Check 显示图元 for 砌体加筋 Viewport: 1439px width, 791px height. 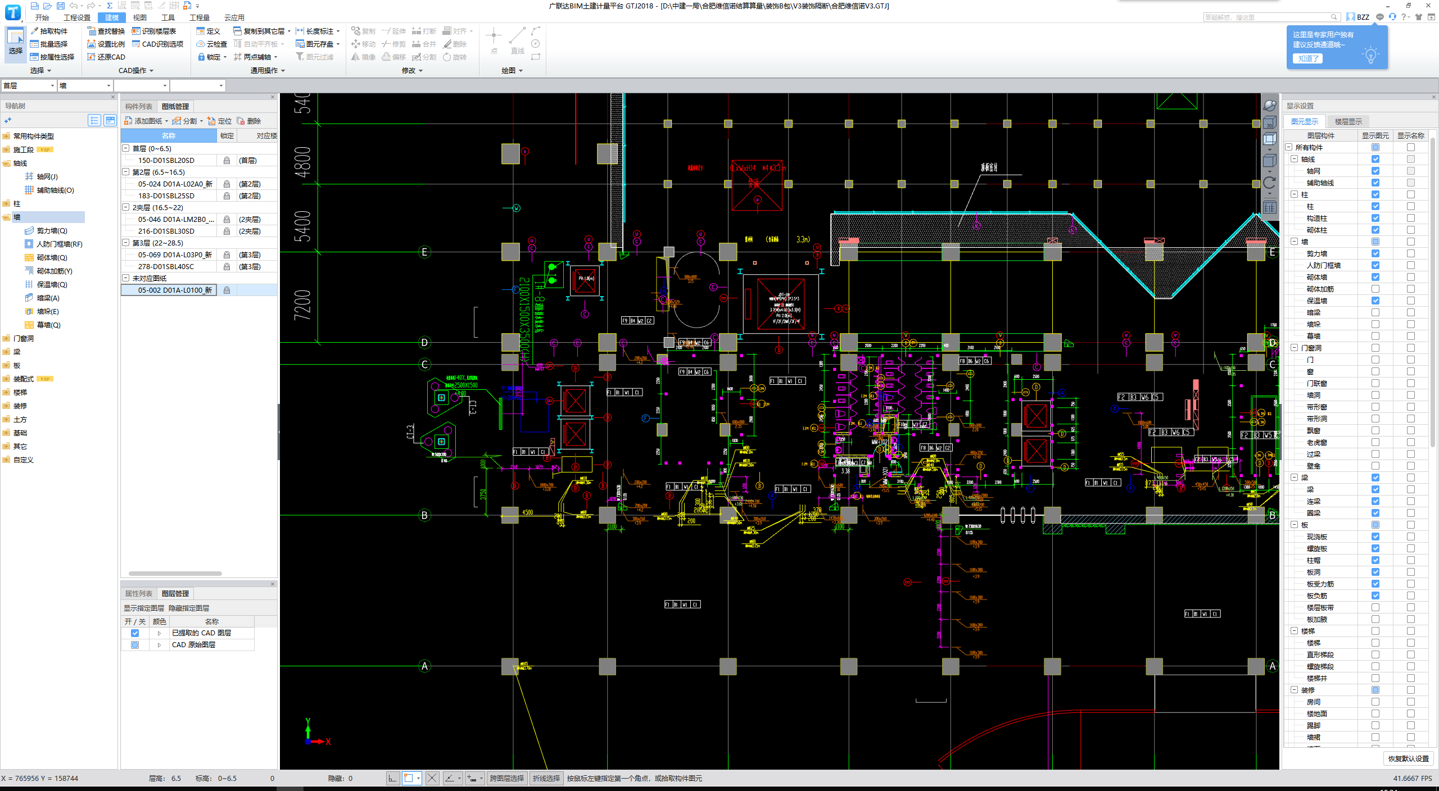pyautogui.click(x=1375, y=289)
